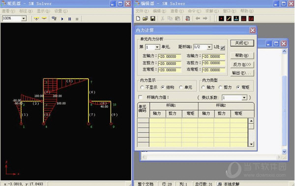The width and height of the screenshot is (295, 186).
Task: Click the 关闭(C) button
Action: point(242,43)
